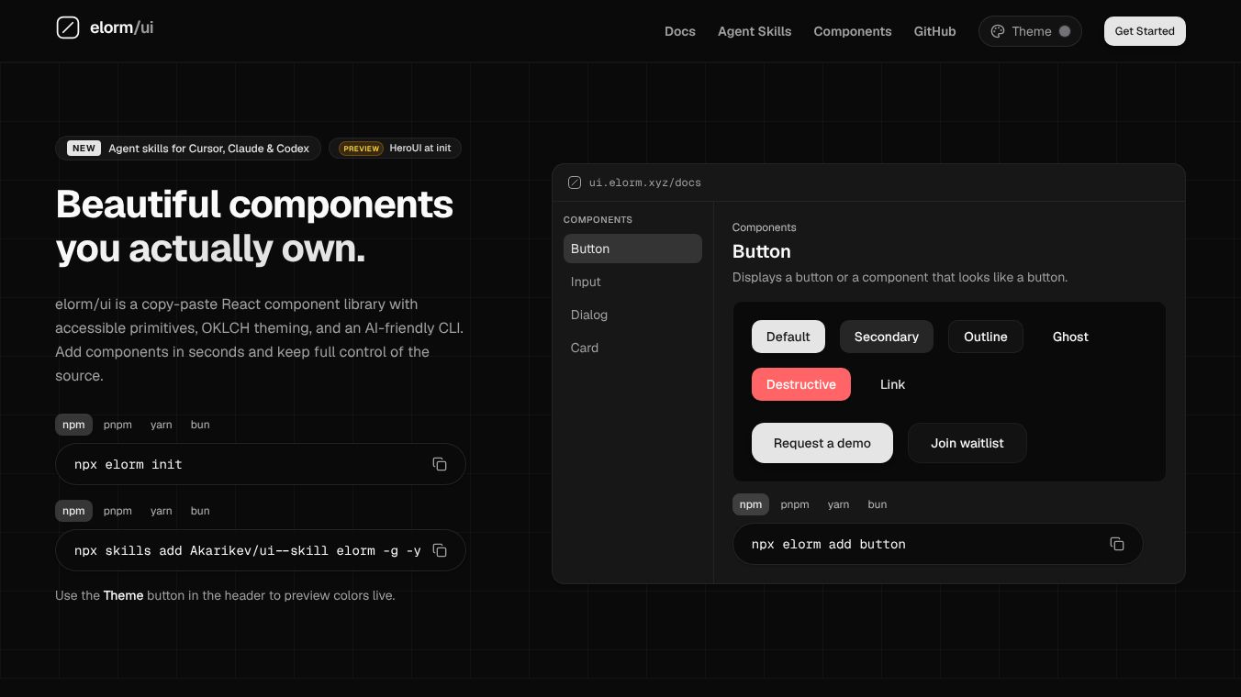Click the npx elorm init code text
The height and width of the screenshot is (697, 1241).
point(129,464)
